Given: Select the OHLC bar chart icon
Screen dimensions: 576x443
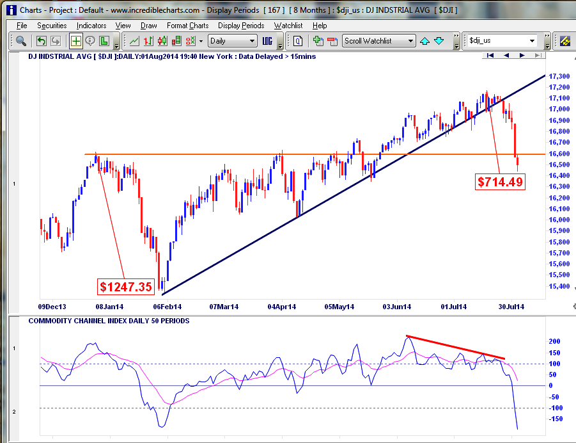Looking at the screenshot, I should (x=148, y=41).
